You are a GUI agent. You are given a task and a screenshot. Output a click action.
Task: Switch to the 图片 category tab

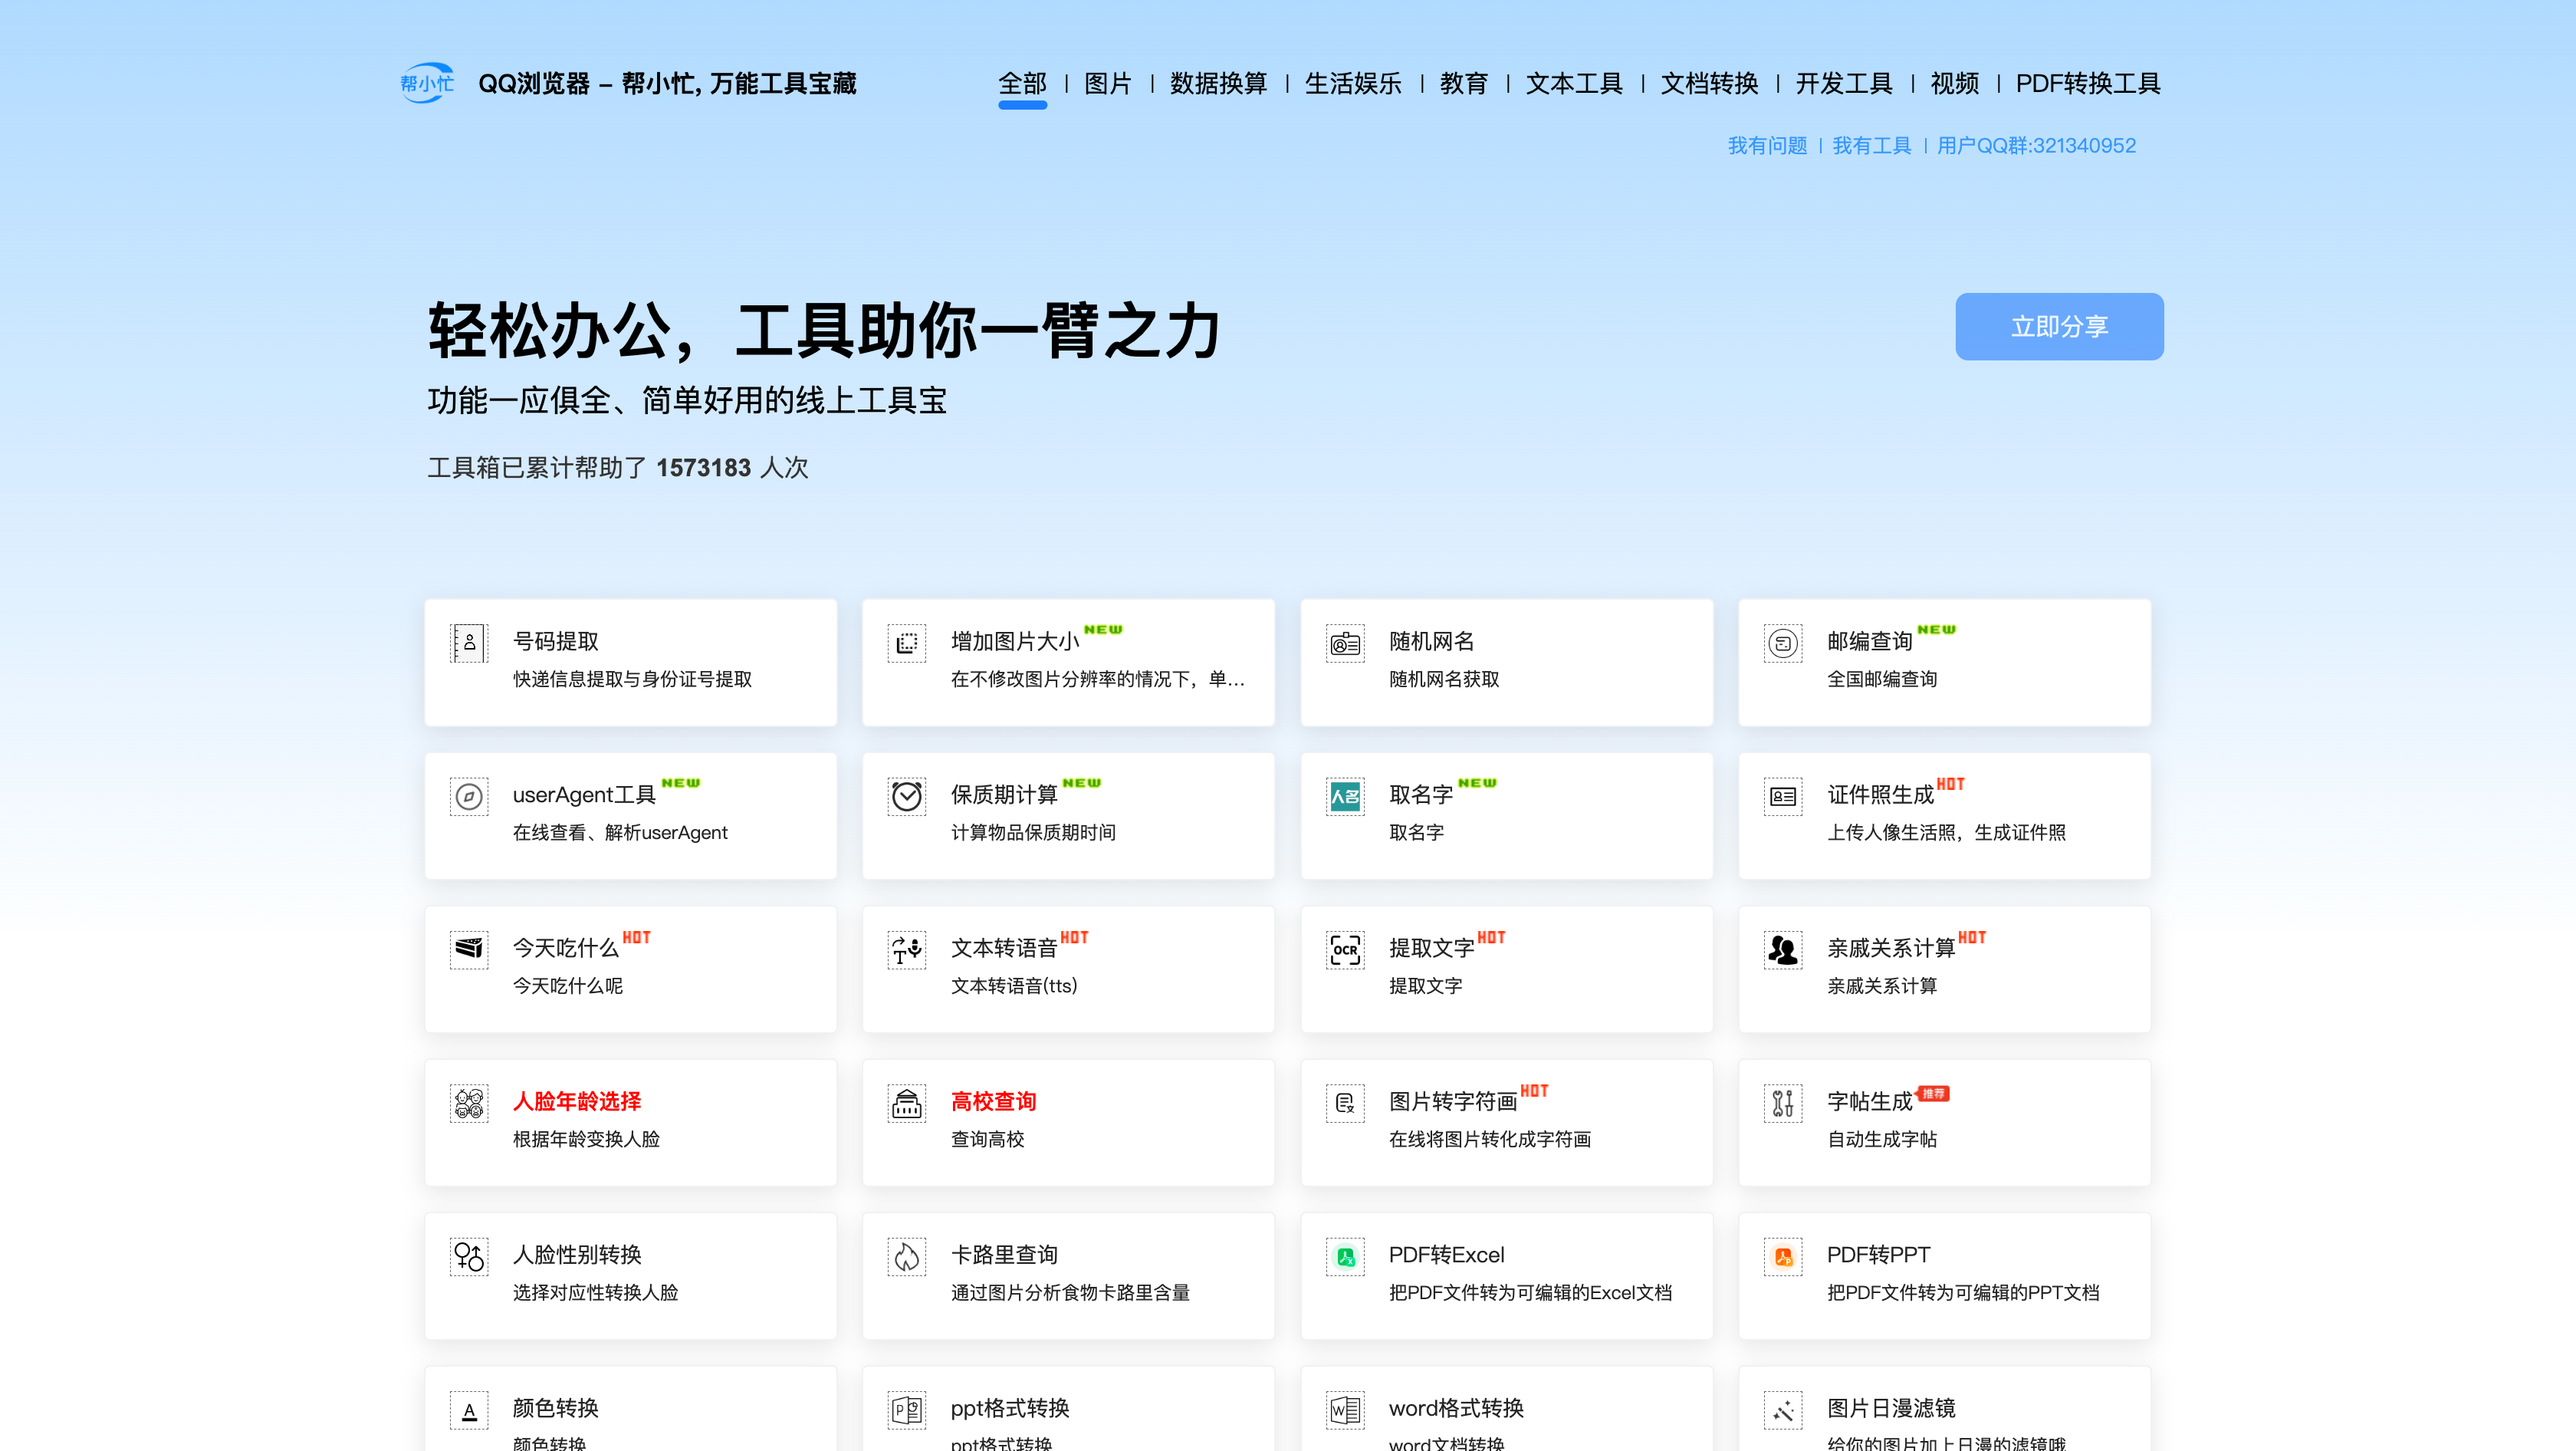coord(1107,83)
